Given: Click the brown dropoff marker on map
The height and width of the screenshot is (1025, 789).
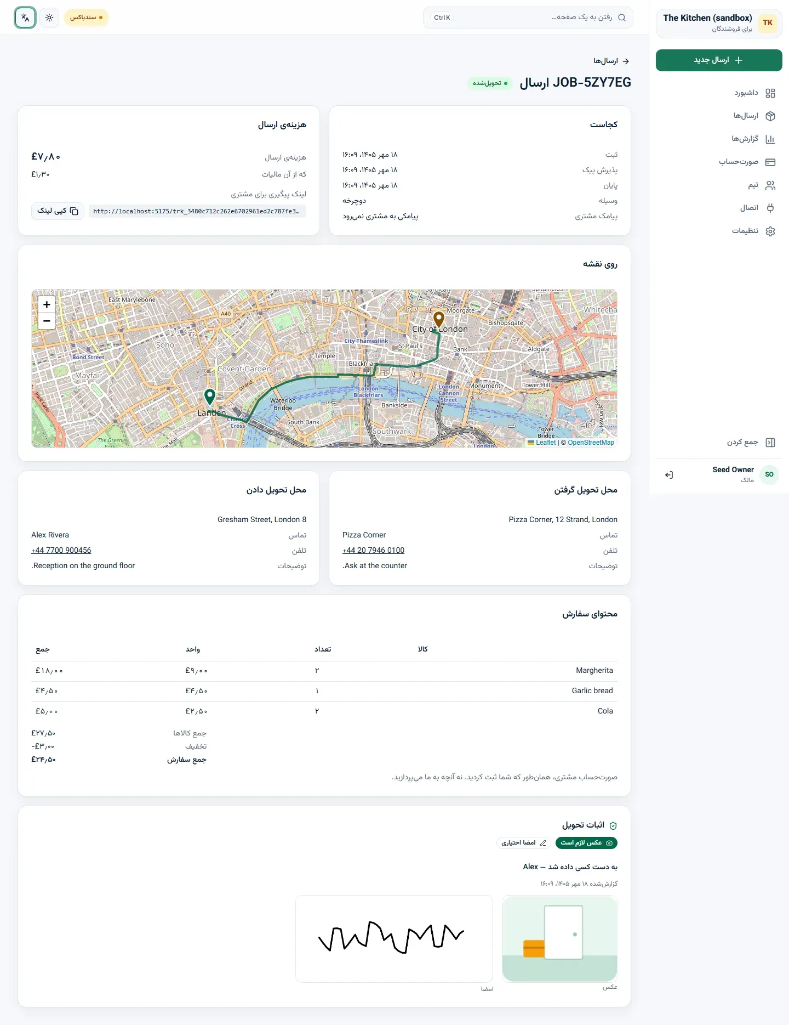Looking at the screenshot, I should pos(439,319).
